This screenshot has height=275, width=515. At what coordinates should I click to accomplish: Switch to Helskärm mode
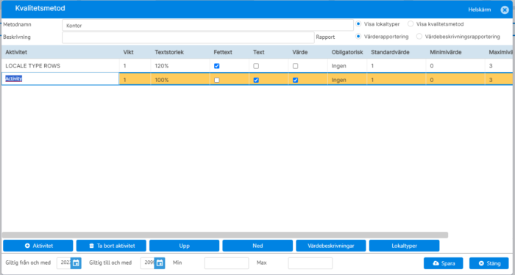coord(480,10)
